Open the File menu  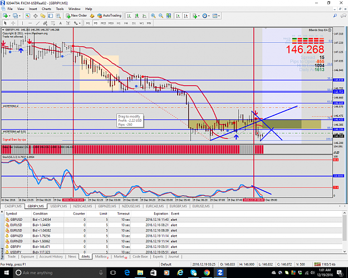(x=10, y=9)
